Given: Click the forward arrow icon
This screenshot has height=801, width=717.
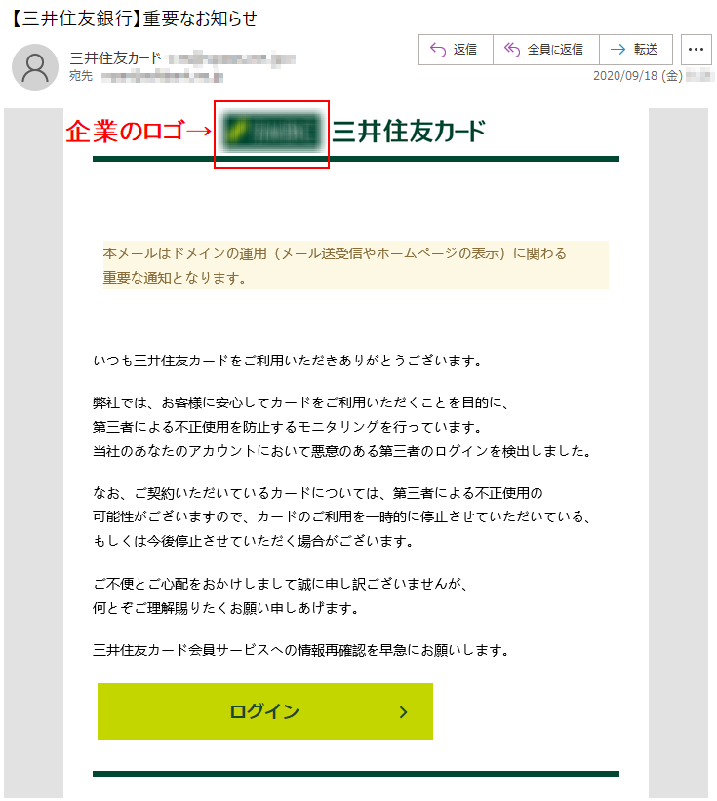Looking at the screenshot, I should point(618,49).
